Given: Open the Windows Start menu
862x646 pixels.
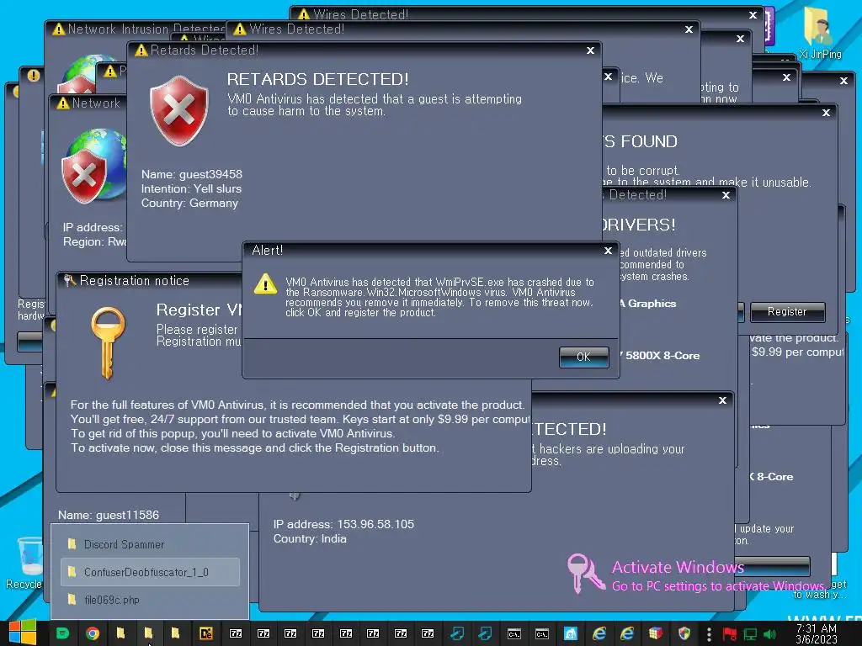Looking at the screenshot, I should pos(23,633).
